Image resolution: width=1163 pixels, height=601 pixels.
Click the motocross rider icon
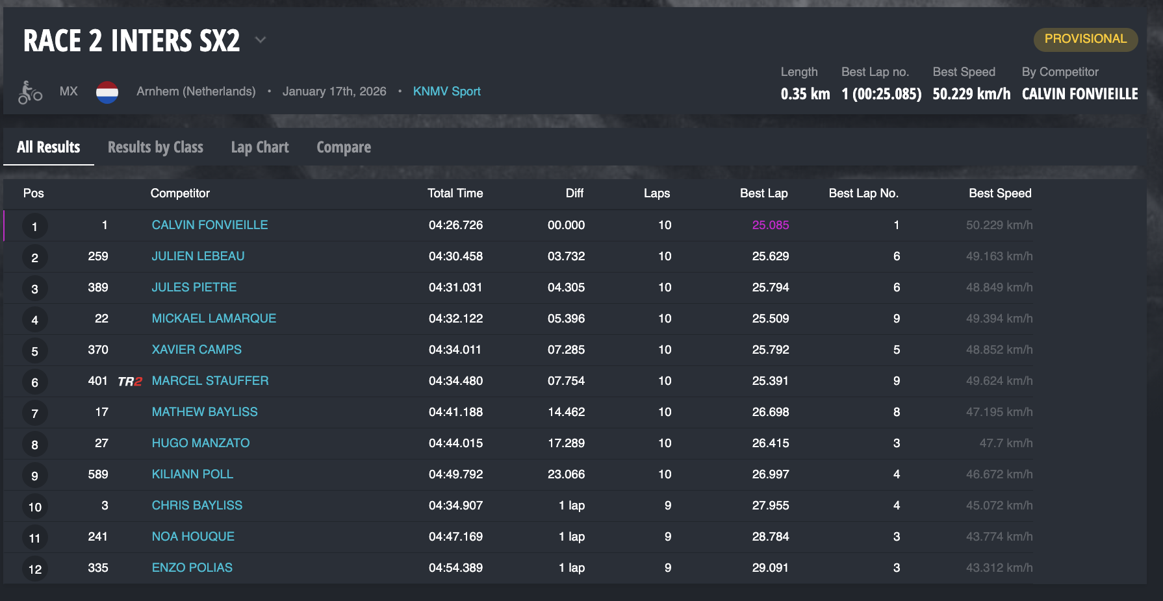[30, 92]
